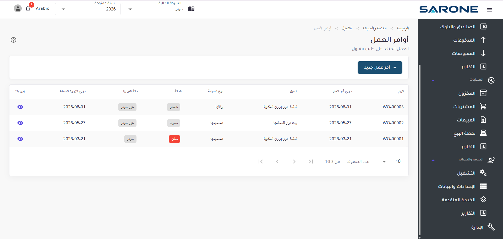The width and height of the screenshot is (503, 239).
Task: Switch language via Arabic label
Action: click(x=42, y=8)
